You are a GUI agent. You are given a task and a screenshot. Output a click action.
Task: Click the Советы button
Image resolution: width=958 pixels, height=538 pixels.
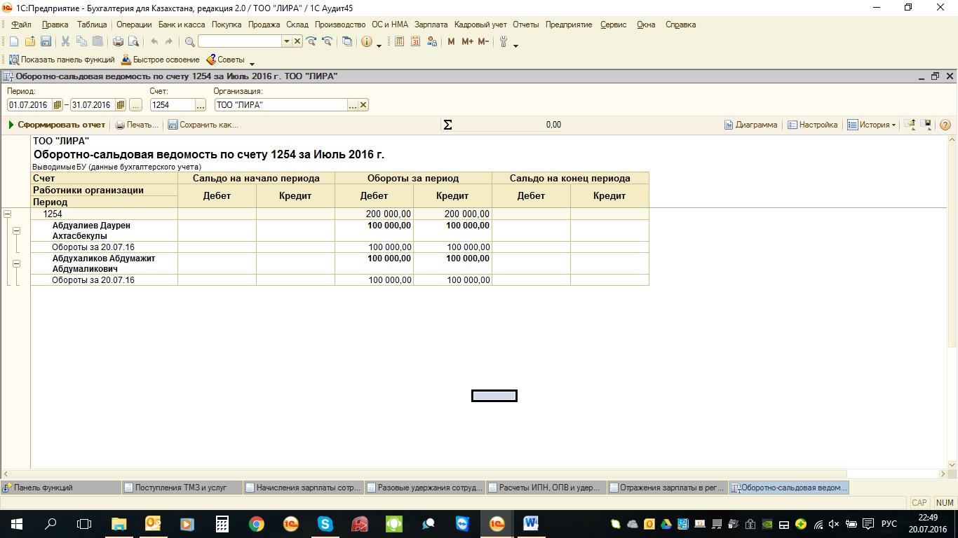click(x=225, y=60)
